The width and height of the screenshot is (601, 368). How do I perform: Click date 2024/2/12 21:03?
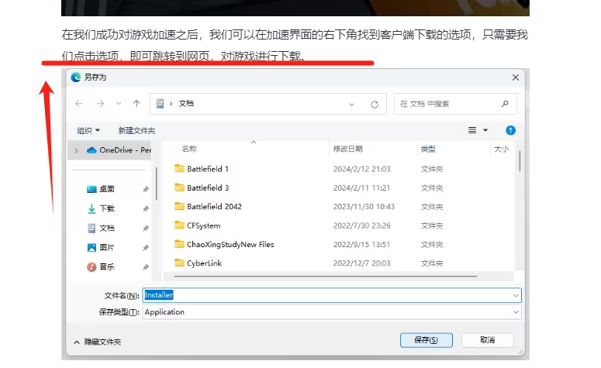pyautogui.click(x=362, y=169)
